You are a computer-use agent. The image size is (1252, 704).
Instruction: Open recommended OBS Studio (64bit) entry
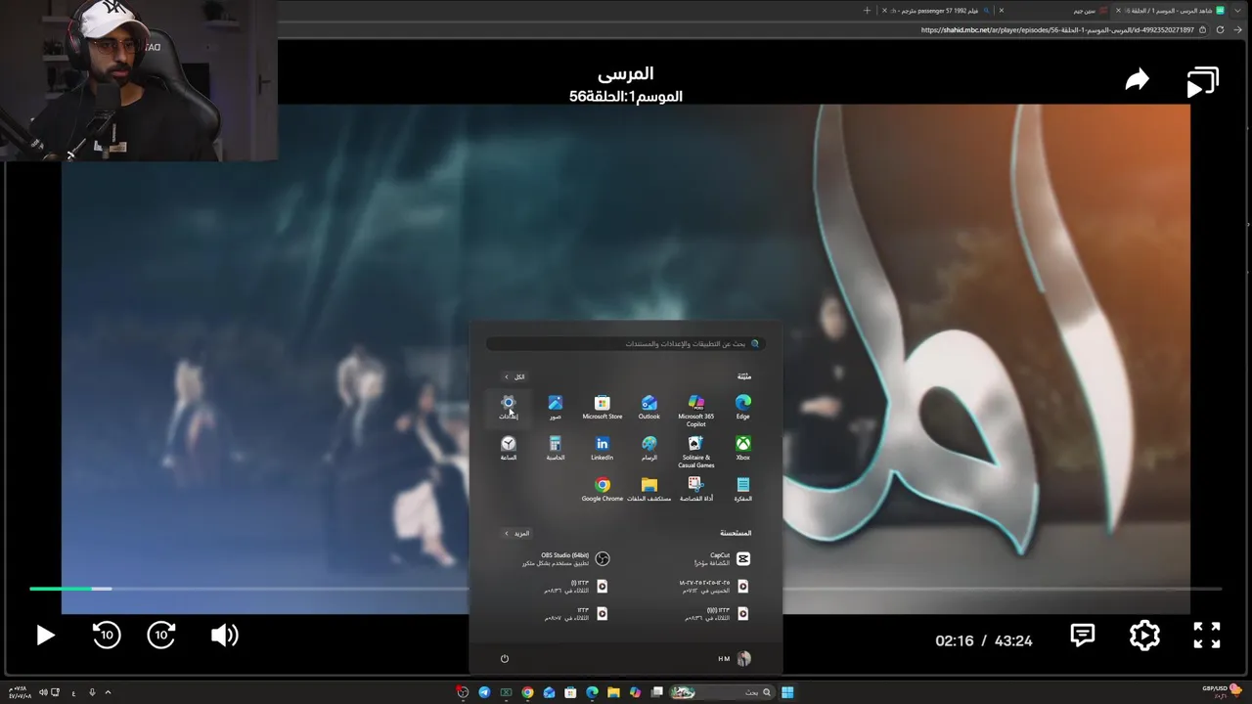pos(565,558)
